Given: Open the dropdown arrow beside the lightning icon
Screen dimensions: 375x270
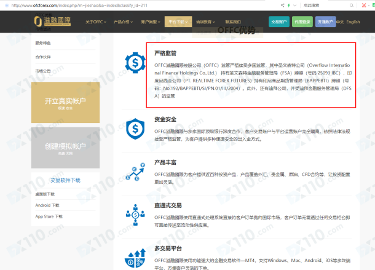Looking at the screenshot, I should 295,6.
